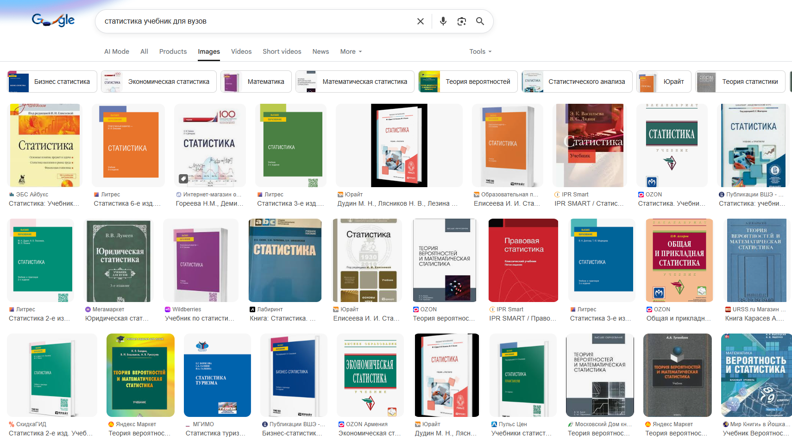The height and width of the screenshot is (441, 792).
Task: Filter by Математика chip
Action: click(x=256, y=82)
